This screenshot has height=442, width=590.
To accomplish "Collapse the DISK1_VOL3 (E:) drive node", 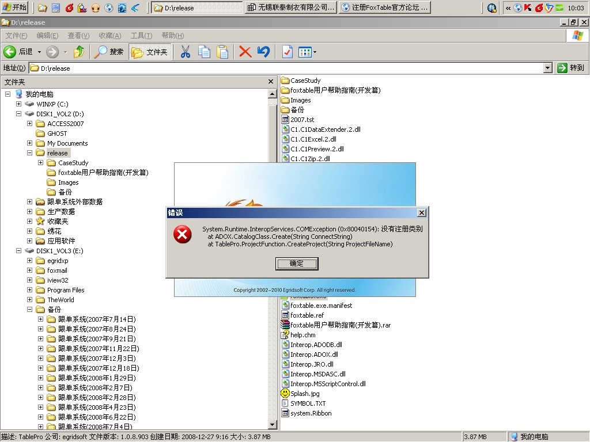I will tap(18, 250).
